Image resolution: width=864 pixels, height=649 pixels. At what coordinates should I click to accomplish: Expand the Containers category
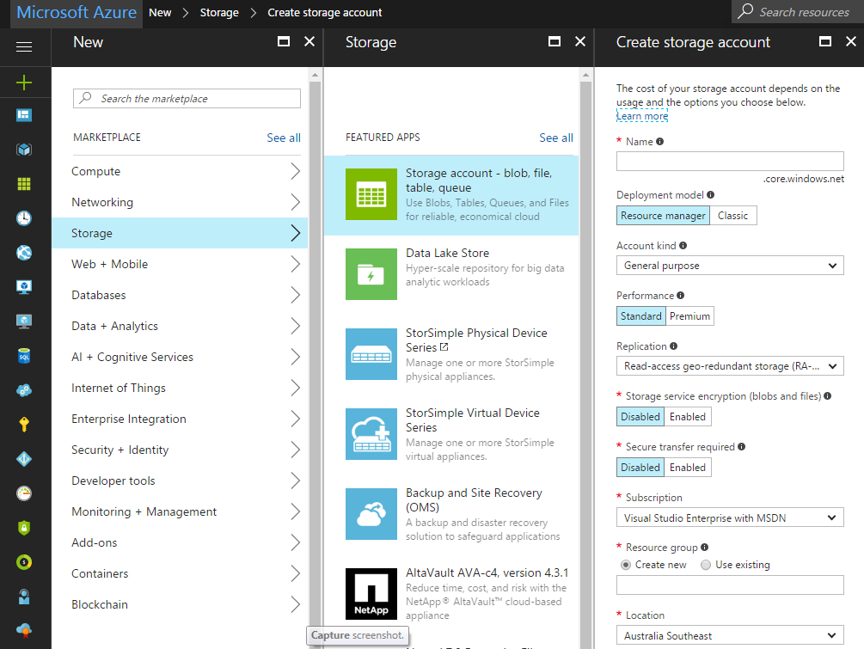296,573
